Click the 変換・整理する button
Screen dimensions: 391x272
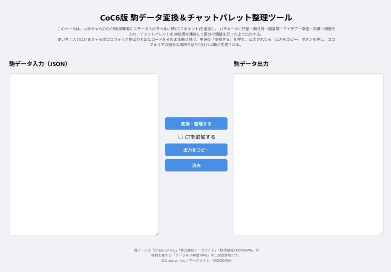click(x=196, y=123)
